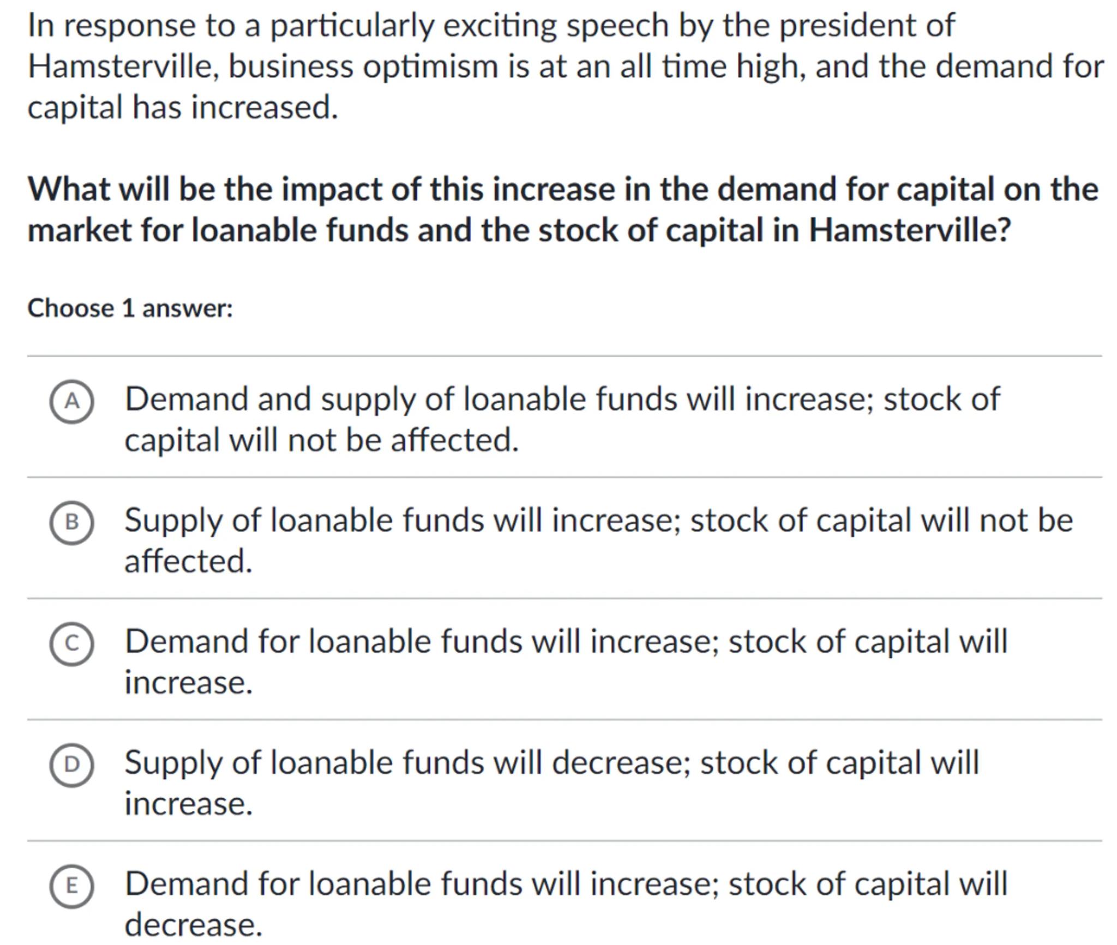Click the 'Choose 1 answer:' label
This screenshot has height=945, width=1117.
(130, 308)
